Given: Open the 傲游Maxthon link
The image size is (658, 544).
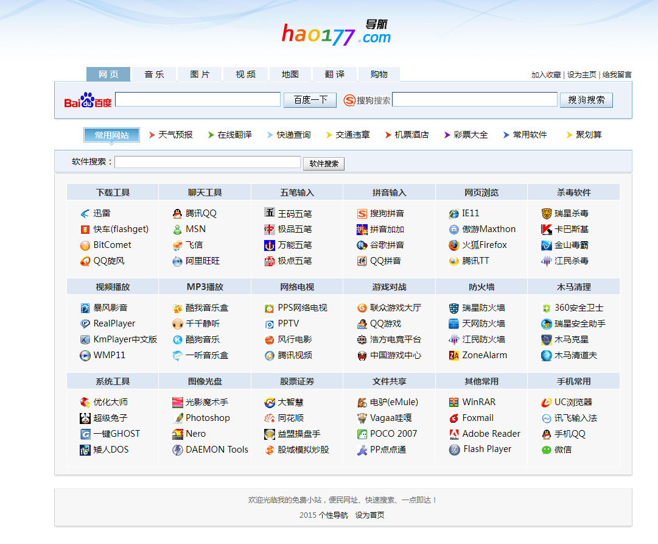Looking at the screenshot, I should [x=489, y=230].
